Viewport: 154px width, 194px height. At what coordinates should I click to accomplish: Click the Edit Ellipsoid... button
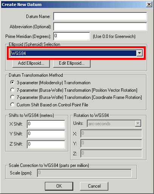[x=72, y=63]
